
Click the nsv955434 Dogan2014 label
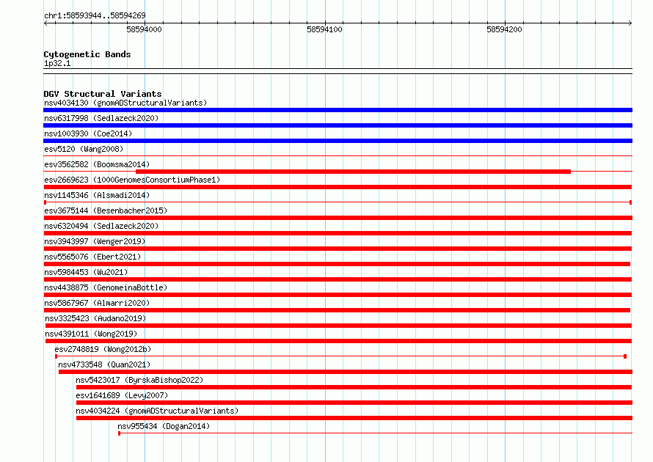tap(164, 426)
